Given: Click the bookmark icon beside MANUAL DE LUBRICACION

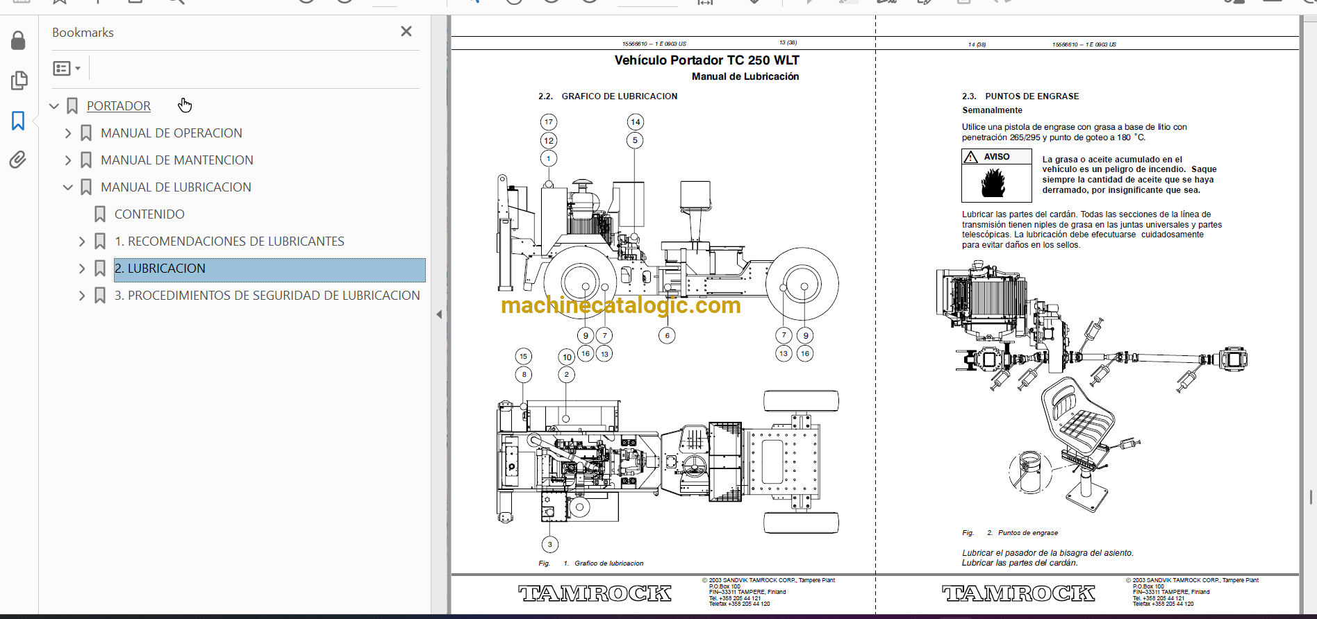Looking at the screenshot, I should 86,187.
